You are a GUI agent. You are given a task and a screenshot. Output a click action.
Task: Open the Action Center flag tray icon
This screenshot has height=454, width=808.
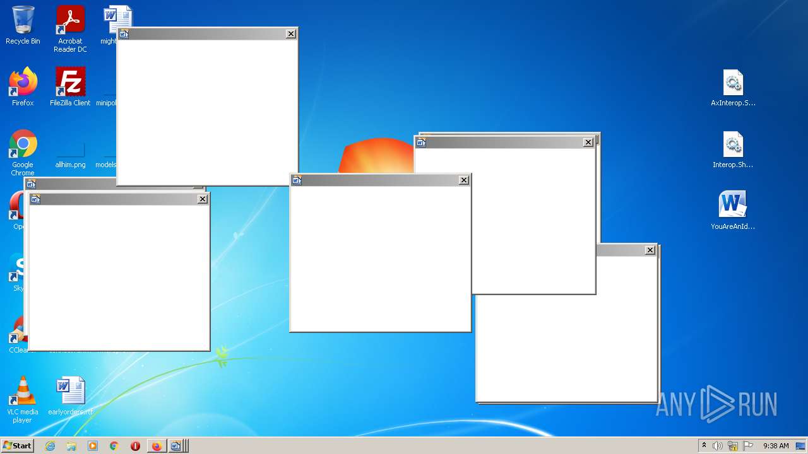pos(748,446)
